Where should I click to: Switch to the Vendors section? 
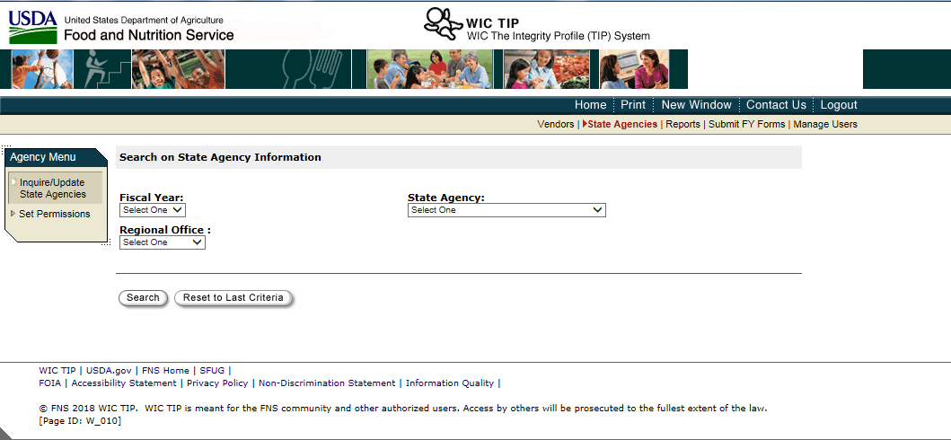(555, 124)
